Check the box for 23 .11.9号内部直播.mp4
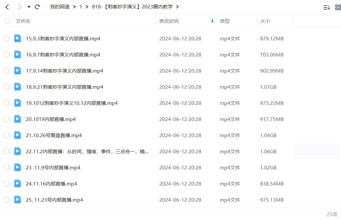 [6, 167]
